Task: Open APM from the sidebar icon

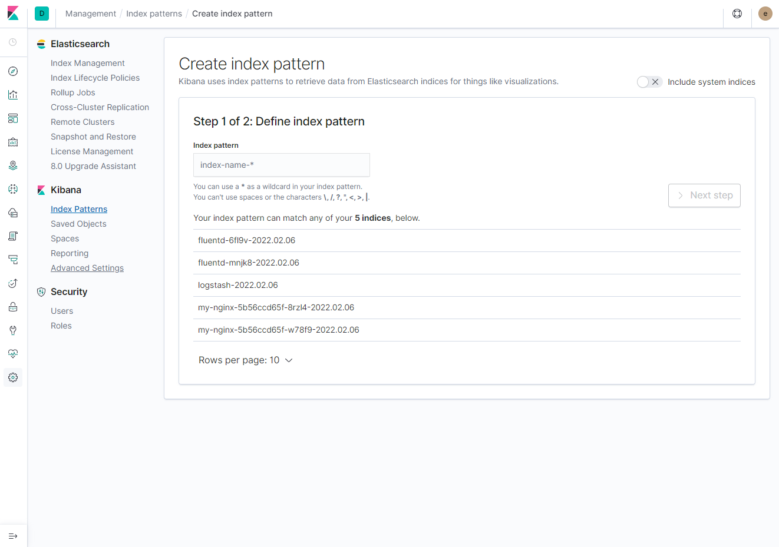Action: [13, 260]
